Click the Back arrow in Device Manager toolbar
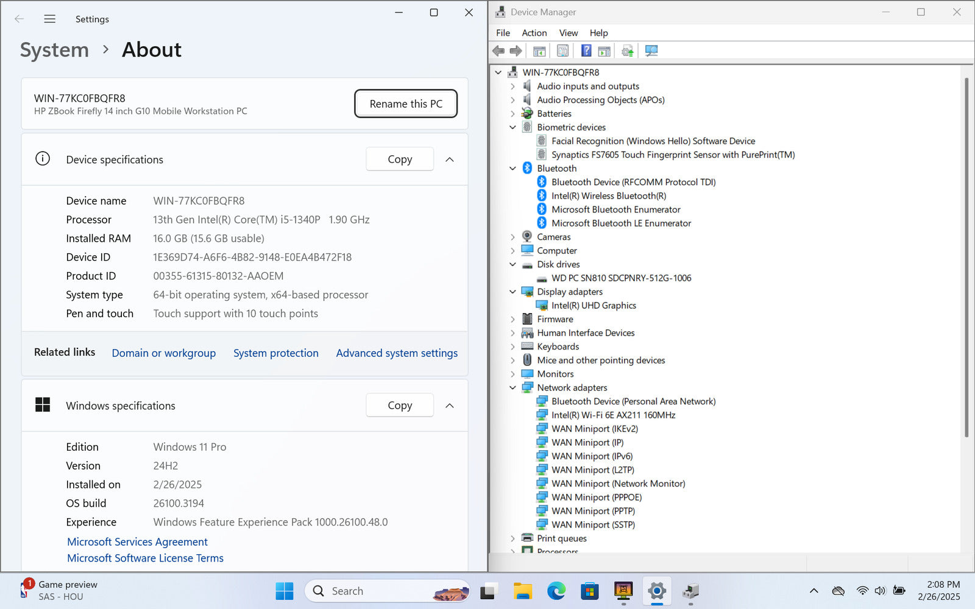 point(498,51)
